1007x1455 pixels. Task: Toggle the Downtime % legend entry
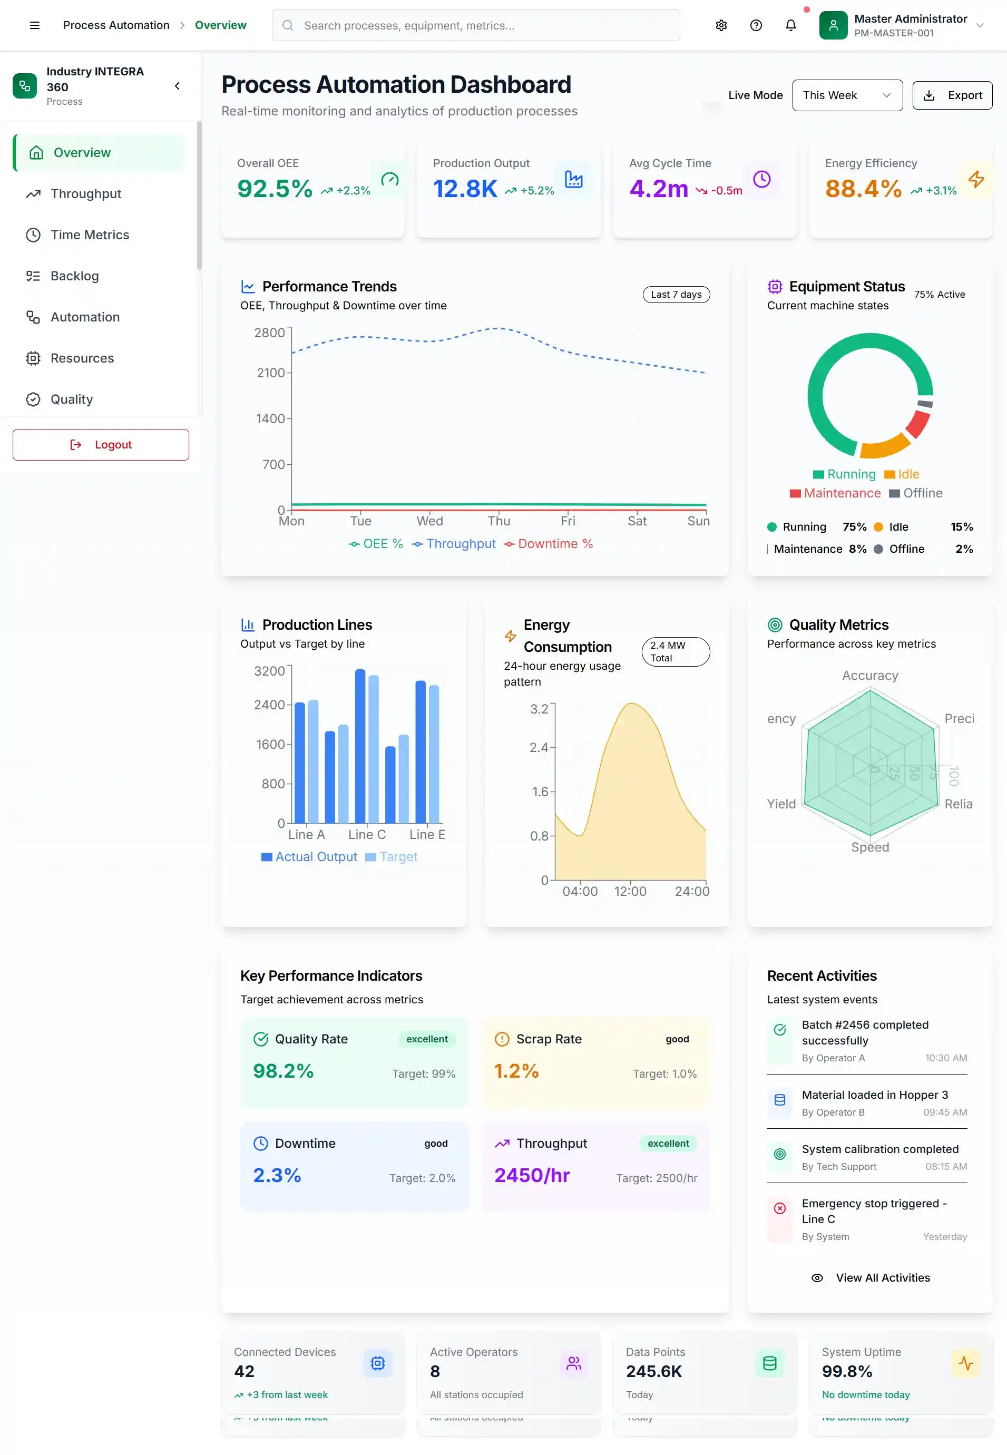coord(549,543)
